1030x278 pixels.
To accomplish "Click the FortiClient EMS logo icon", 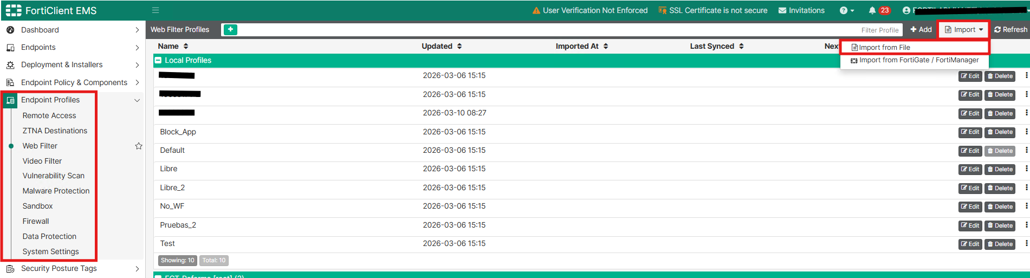I will tap(14, 10).
